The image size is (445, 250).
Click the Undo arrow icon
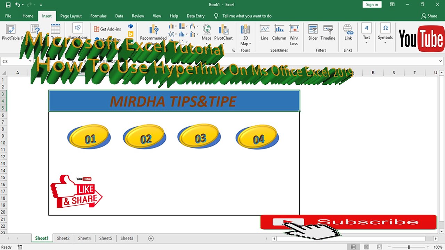pyautogui.click(x=17, y=5)
